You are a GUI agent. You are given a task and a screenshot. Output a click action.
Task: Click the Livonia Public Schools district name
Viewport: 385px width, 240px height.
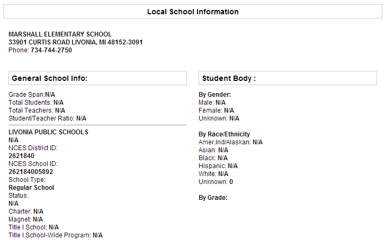coord(48,132)
